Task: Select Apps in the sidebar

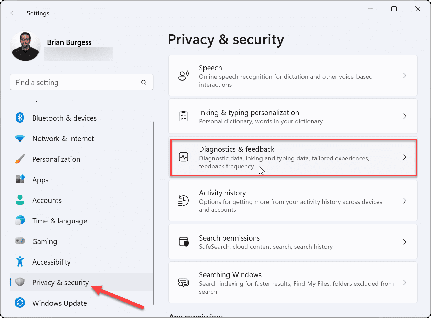Action: click(40, 180)
